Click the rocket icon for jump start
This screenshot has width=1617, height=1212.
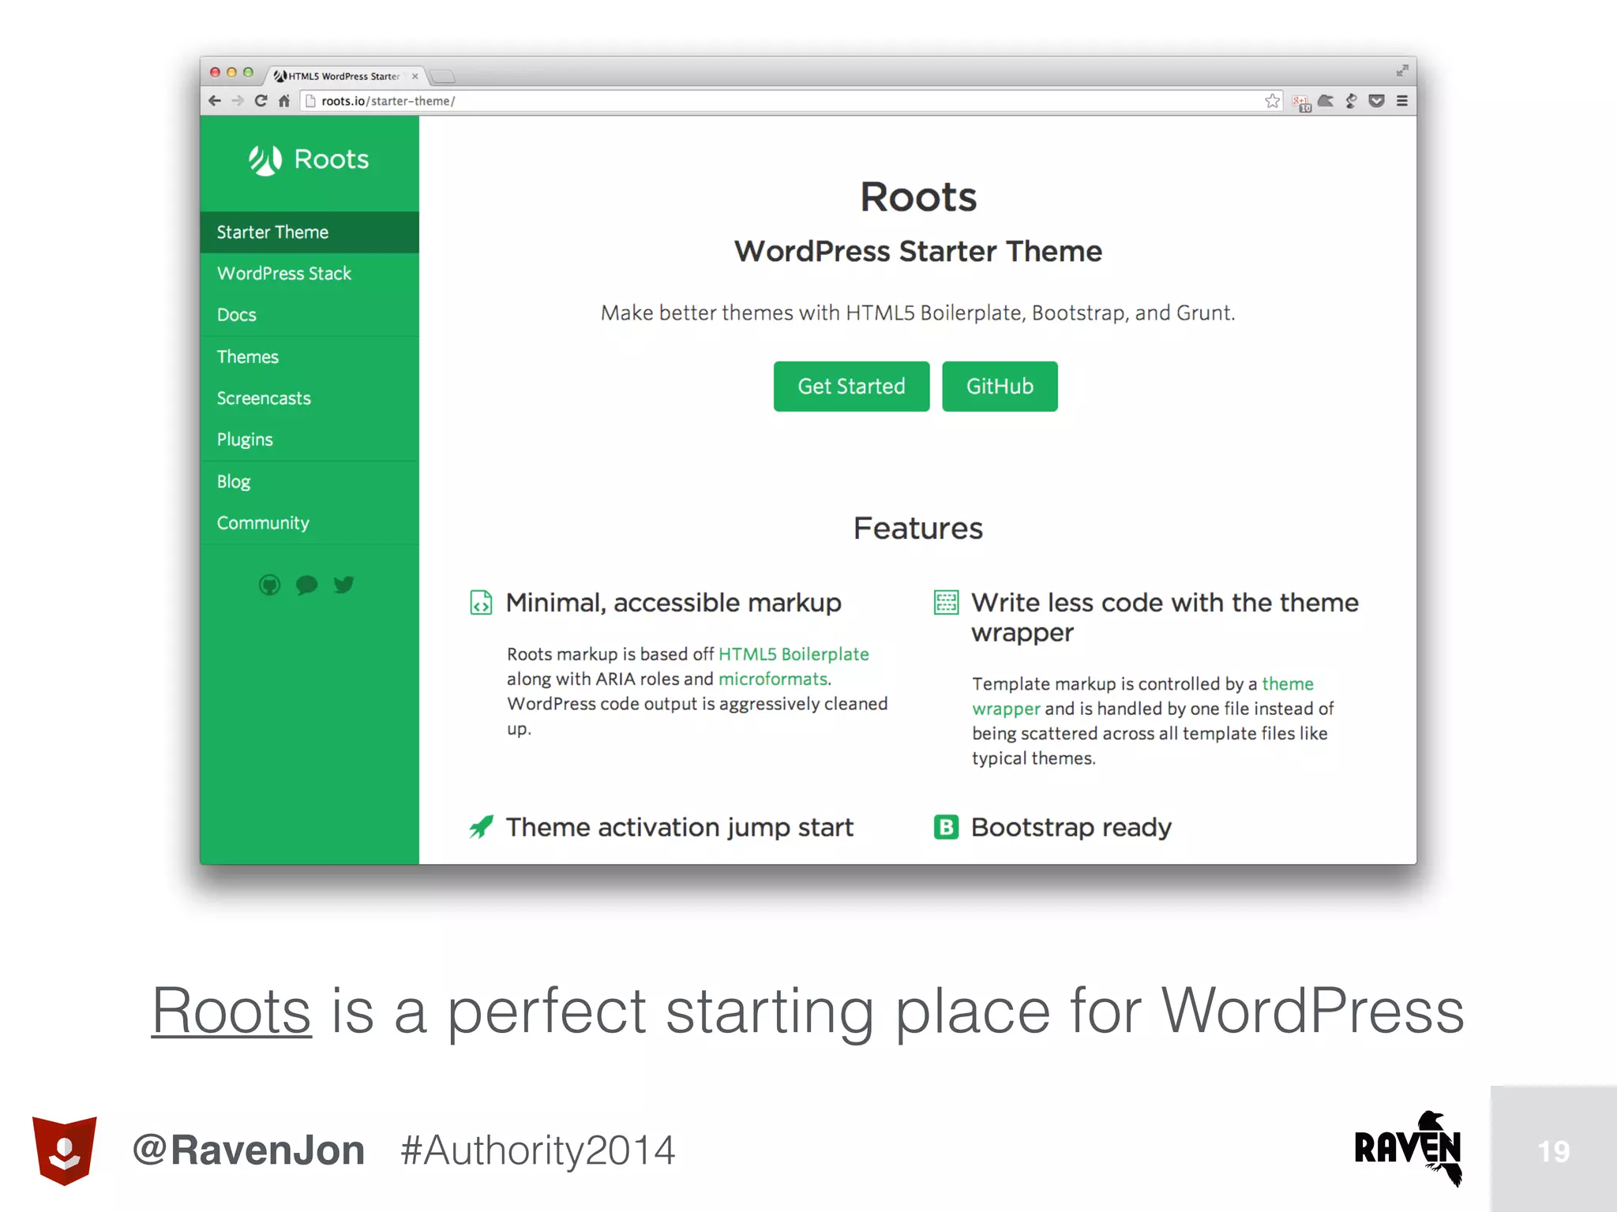(x=482, y=827)
